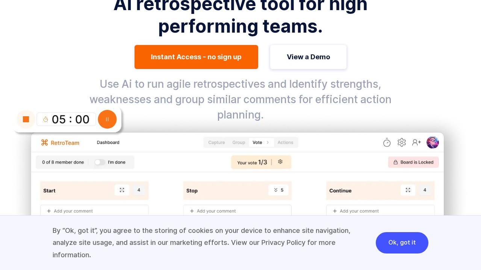The width and height of the screenshot is (481, 270).
Task: Open the Dashboard menu item
Action: pyautogui.click(x=108, y=142)
